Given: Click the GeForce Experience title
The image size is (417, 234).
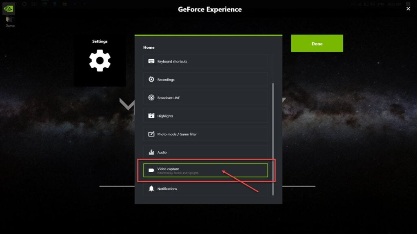Looking at the screenshot, I should 210,9.
